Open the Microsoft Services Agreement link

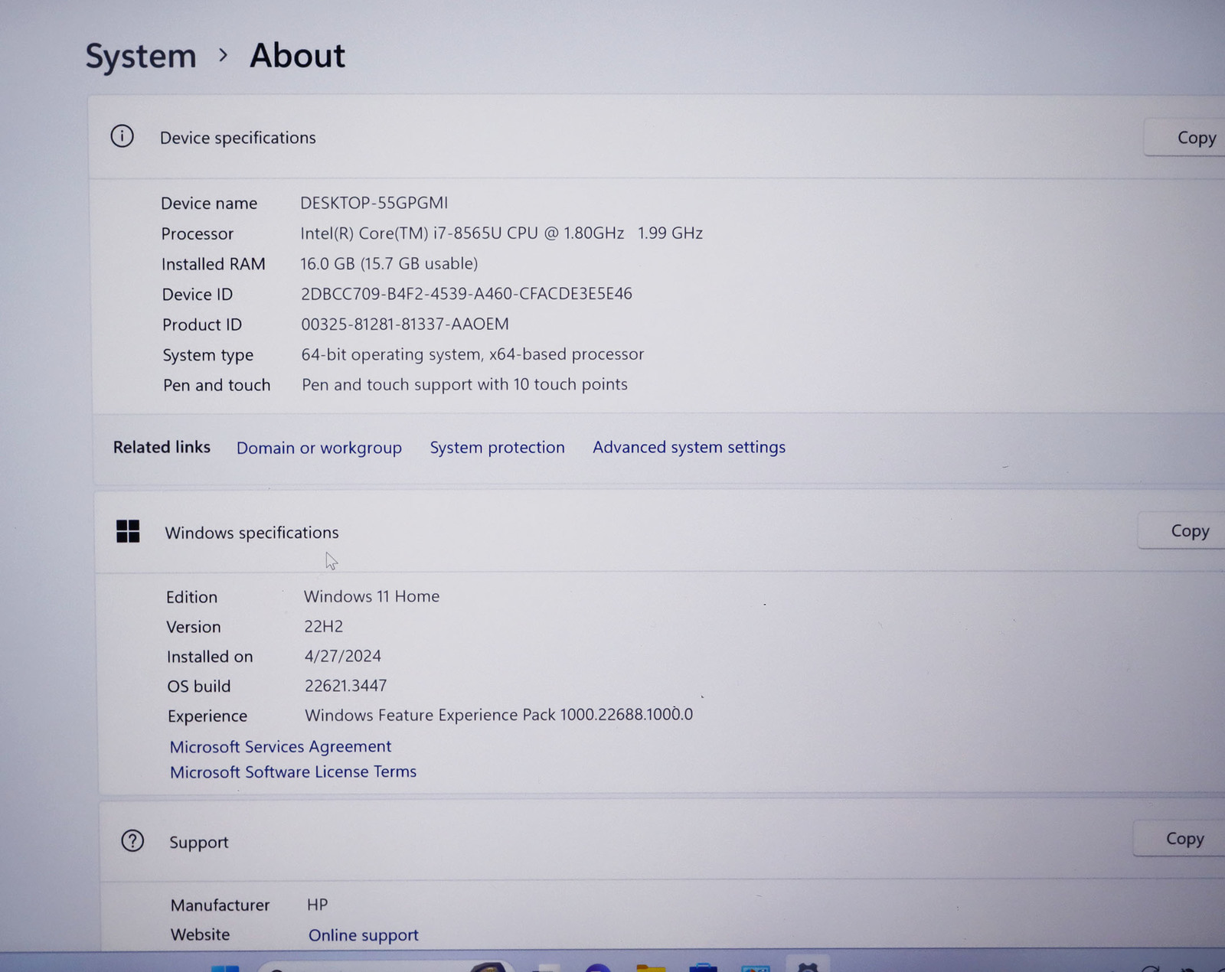click(280, 746)
